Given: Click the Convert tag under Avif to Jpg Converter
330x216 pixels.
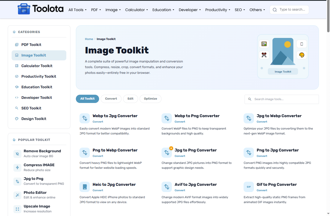Looking at the screenshot, I should [x=180, y=190].
